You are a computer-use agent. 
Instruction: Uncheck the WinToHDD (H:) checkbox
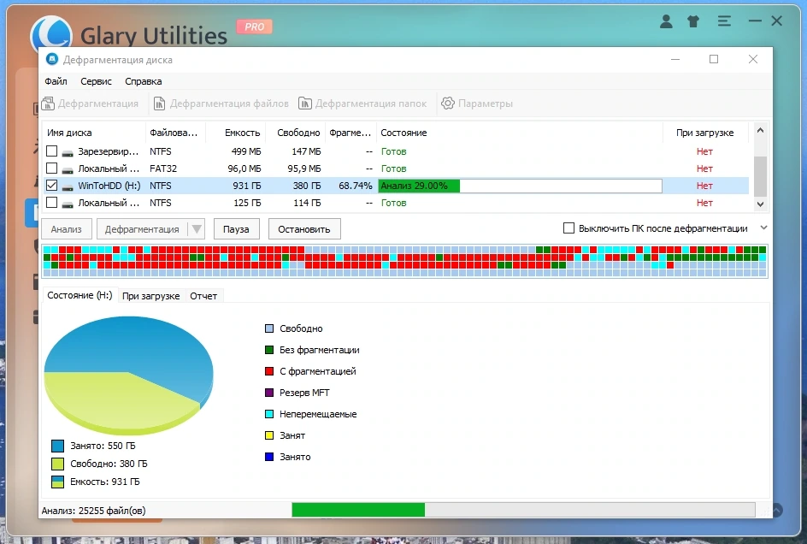pos(51,185)
